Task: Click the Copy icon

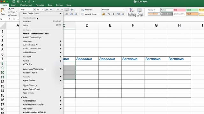Action: click(10, 12)
